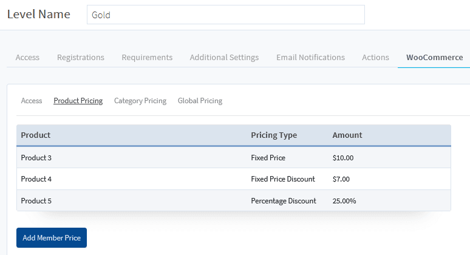Select the Product 3 row
The width and height of the screenshot is (470, 255).
36,158
